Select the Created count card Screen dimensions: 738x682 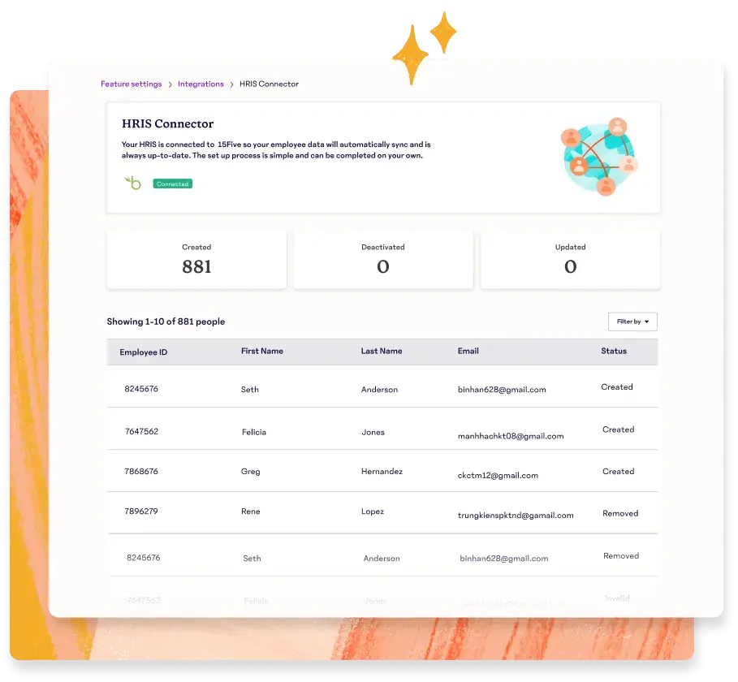point(196,259)
